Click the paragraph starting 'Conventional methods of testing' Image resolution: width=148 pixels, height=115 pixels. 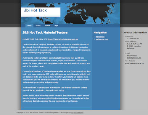[x=57, y=77]
